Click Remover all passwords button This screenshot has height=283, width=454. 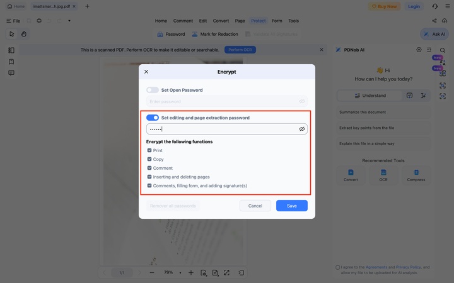[x=173, y=206]
